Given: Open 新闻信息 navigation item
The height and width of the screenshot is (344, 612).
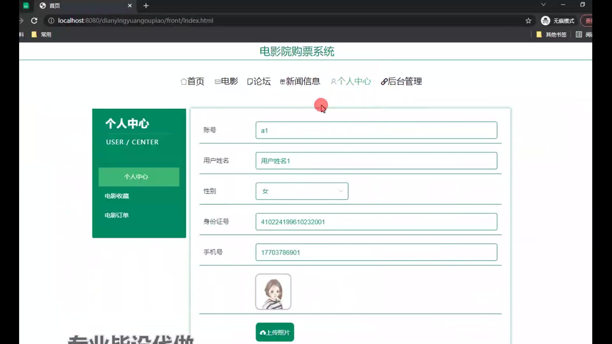Looking at the screenshot, I should coord(300,82).
